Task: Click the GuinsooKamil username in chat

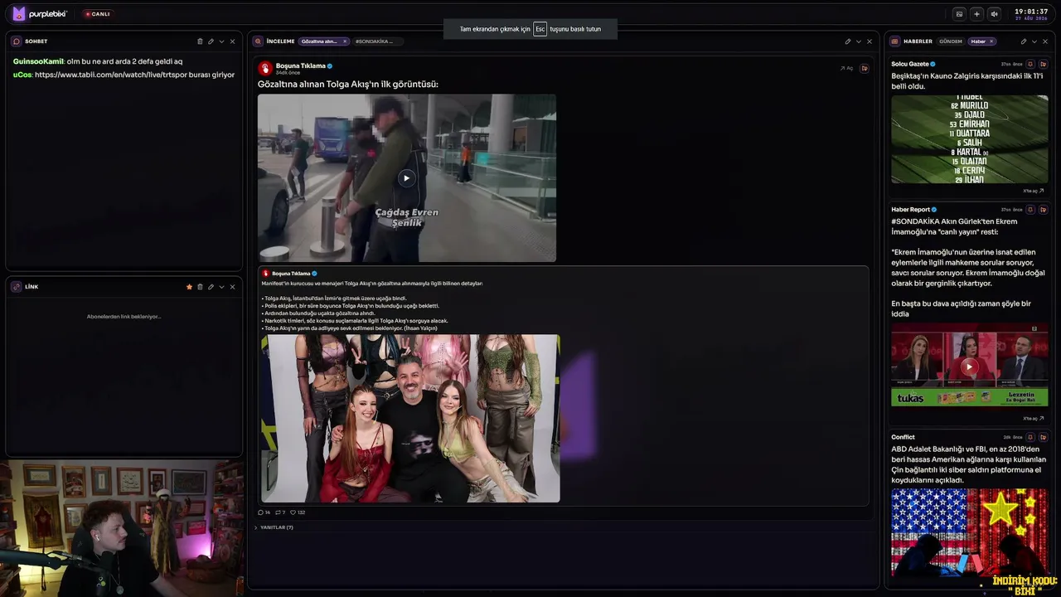Action: [x=38, y=61]
